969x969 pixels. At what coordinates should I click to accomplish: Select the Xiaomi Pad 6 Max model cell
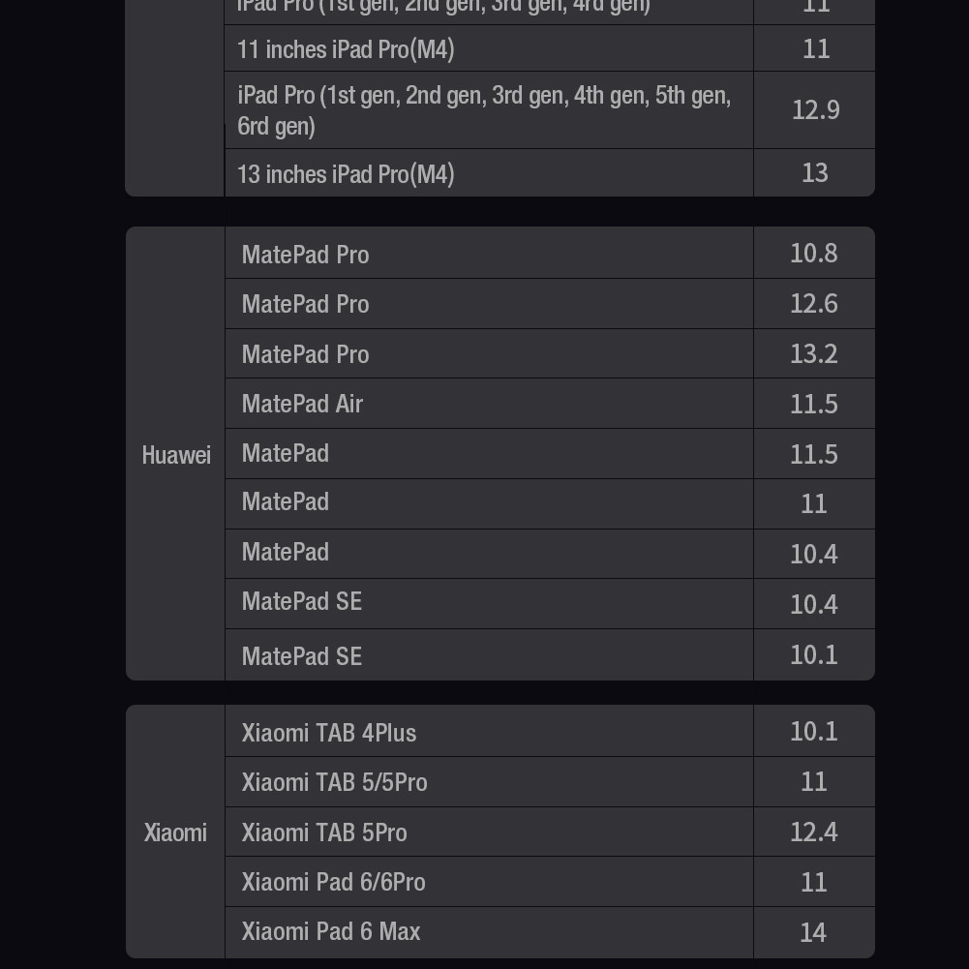coord(331,931)
